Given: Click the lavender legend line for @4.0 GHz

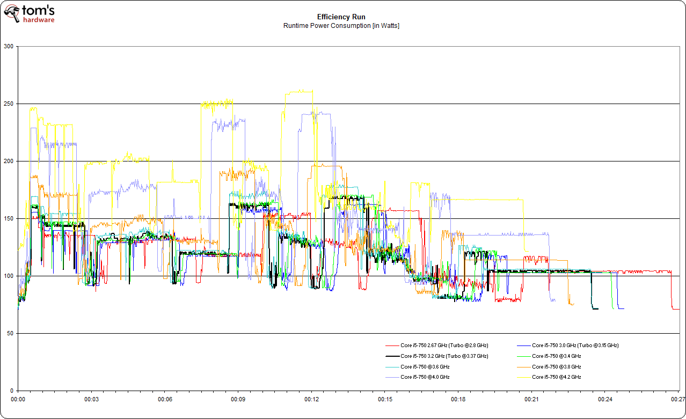Looking at the screenshot, I should [x=392, y=377].
